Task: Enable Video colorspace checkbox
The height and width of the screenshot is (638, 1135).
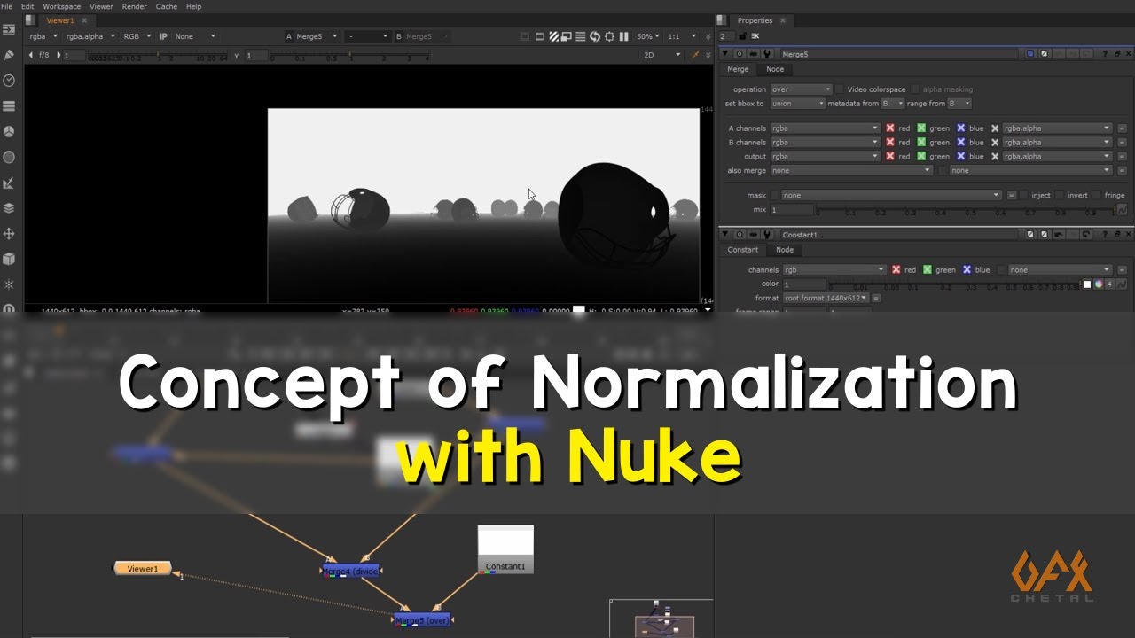Action: 840,89
